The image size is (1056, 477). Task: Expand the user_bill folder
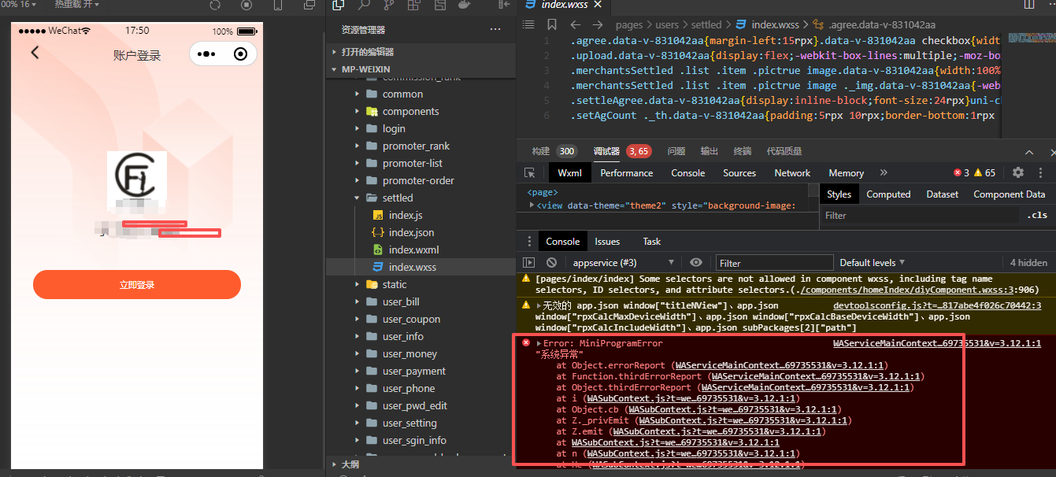coord(402,302)
